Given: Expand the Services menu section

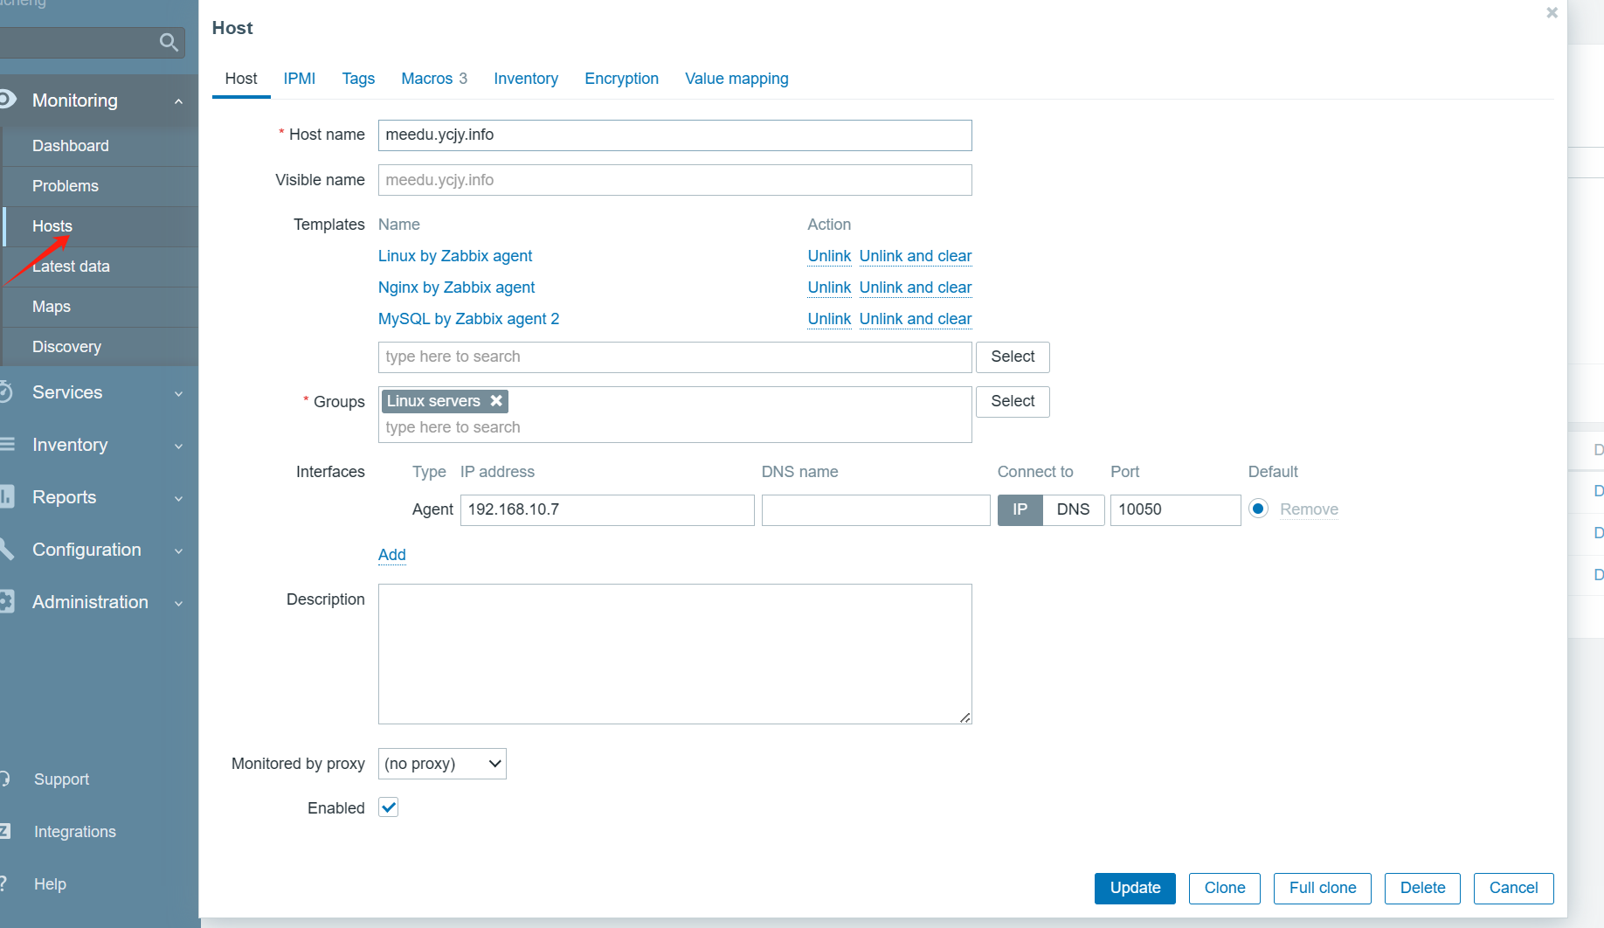Looking at the screenshot, I should 178,393.
